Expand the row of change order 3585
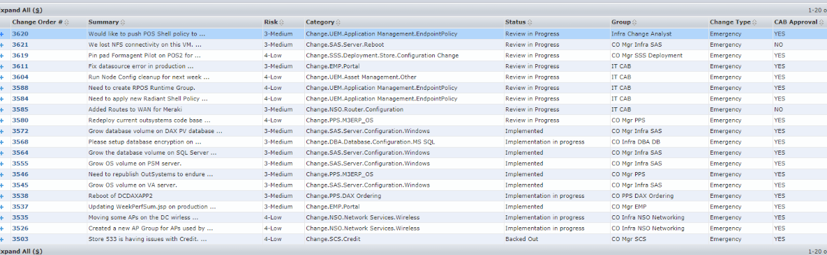The width and height of the screenshot is (827, 255). coord(2,109)
